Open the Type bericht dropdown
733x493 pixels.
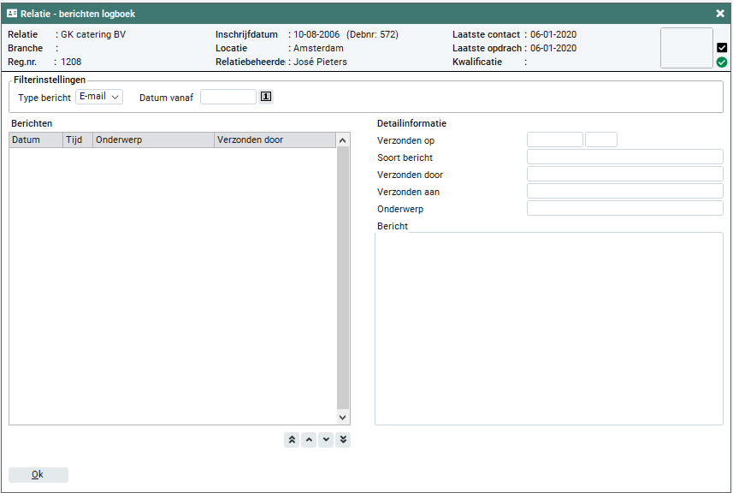pyautogui.click(x=99, y=97)
